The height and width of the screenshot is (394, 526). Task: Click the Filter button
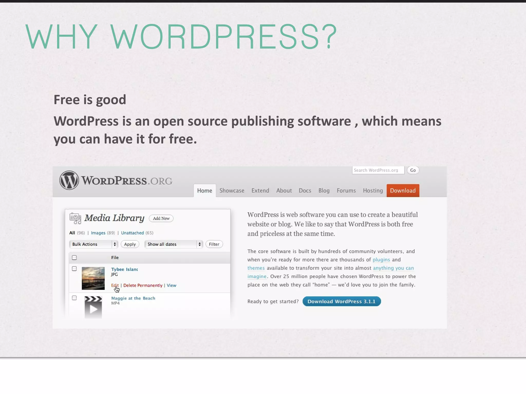(x=214, y=244)
